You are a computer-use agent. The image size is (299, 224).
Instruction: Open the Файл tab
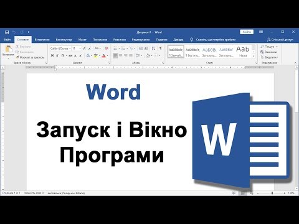pyautogui.click(x=7, y=39)
